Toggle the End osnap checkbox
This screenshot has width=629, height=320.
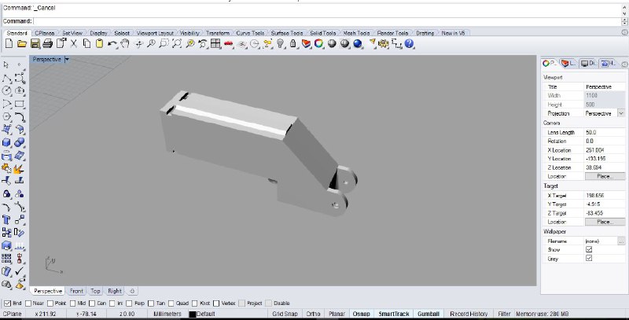coord(8,303)
